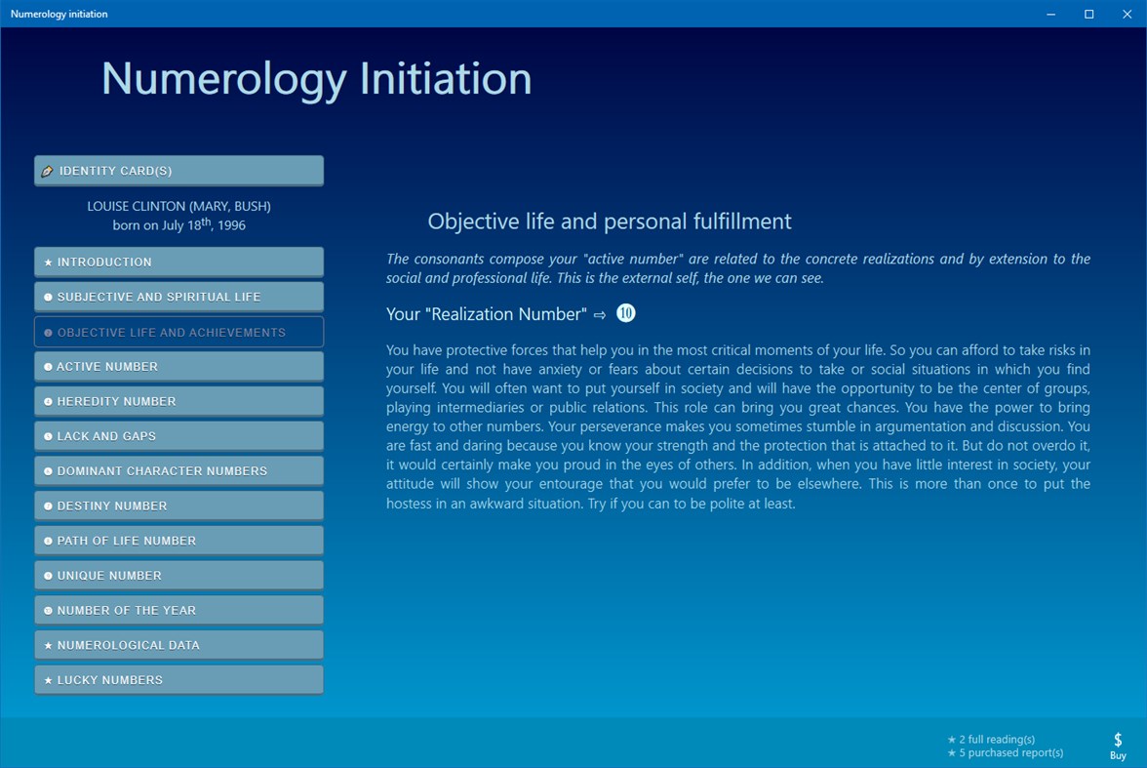Click the star before 5 purchased report(s)

(x=951, y=752)
